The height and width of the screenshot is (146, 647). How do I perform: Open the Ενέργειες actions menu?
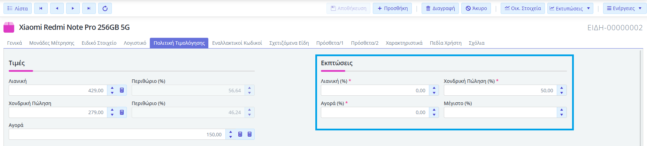(625, 8)
